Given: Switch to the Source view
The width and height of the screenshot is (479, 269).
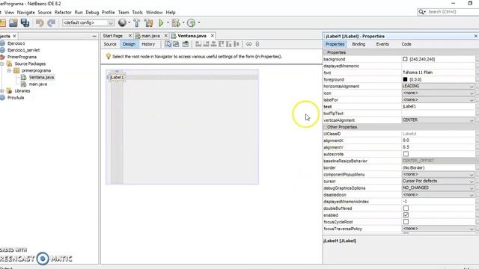Looking at the screenshot, I should coord(110,44).
